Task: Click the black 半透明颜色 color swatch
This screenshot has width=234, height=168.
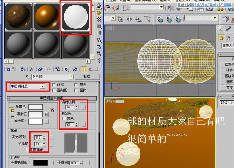Action: click(40, 163)
